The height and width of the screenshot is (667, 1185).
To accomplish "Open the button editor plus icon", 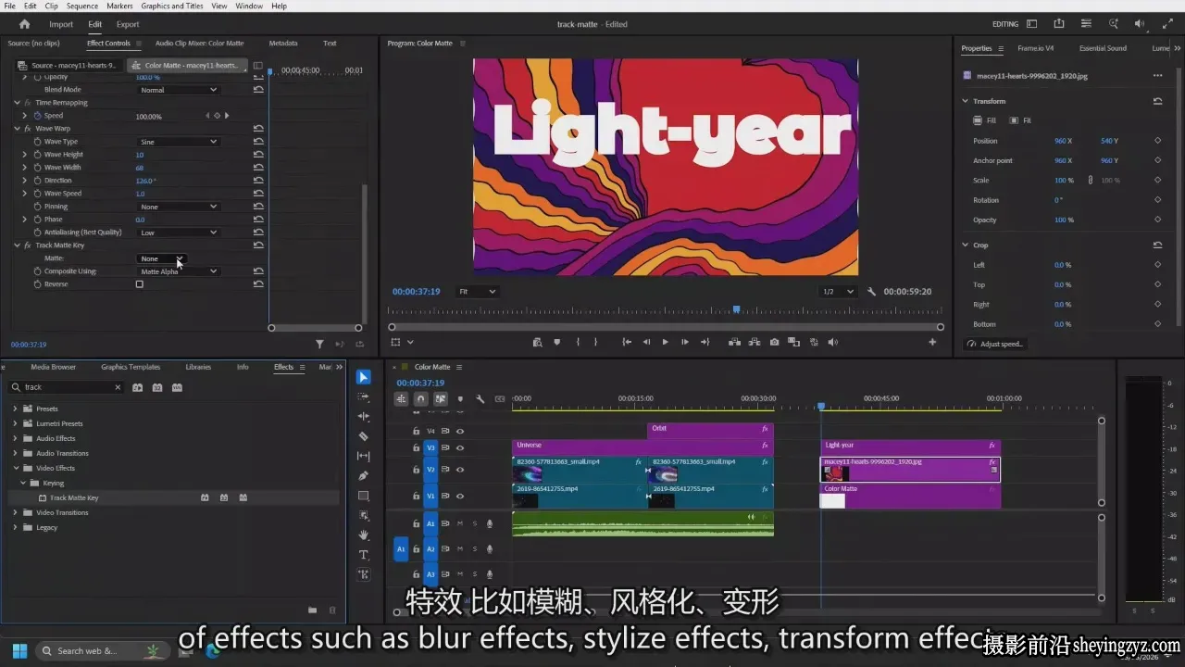I will point(932,342).
